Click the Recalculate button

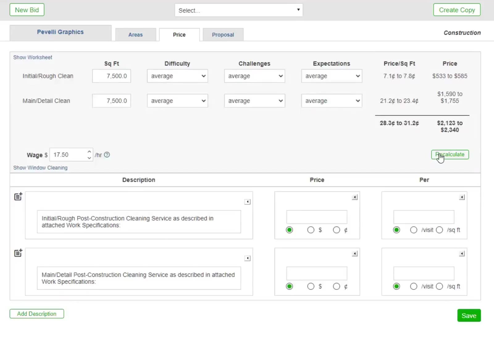pos(450,155)
